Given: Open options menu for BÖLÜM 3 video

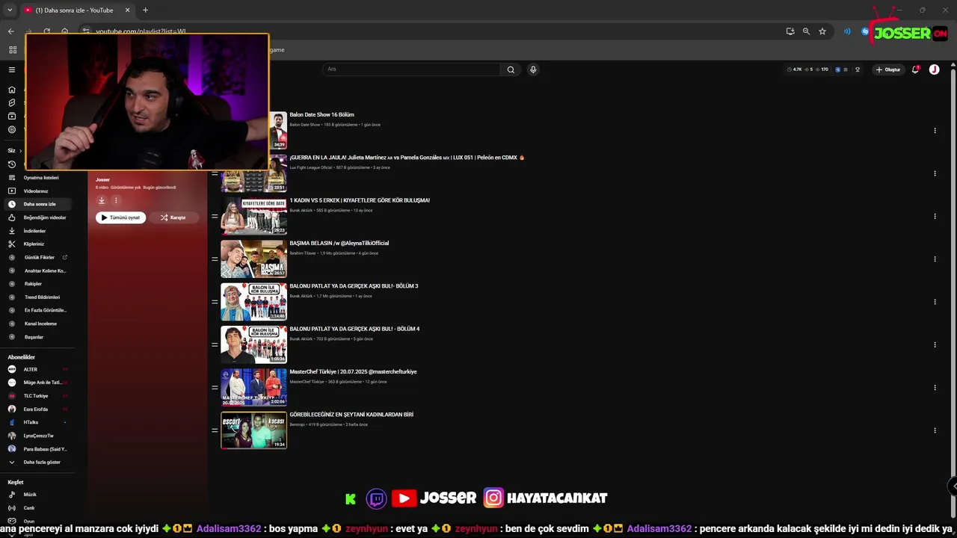Looking at the screenshot, I should click(935, 302).
